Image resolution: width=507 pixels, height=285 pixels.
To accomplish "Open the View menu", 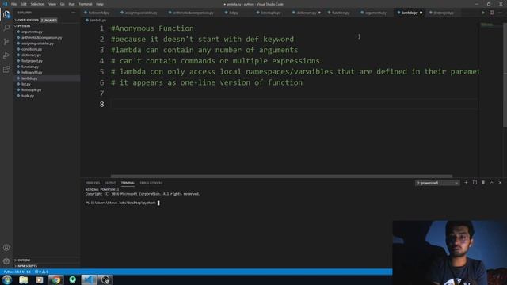I will point(52,4).
